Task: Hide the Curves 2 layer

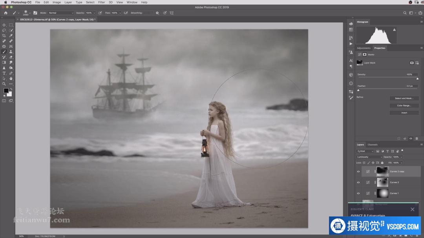Action: (x=358, y=183)
